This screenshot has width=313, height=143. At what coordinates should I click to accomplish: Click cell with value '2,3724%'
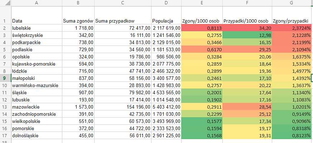pos(292,28)
